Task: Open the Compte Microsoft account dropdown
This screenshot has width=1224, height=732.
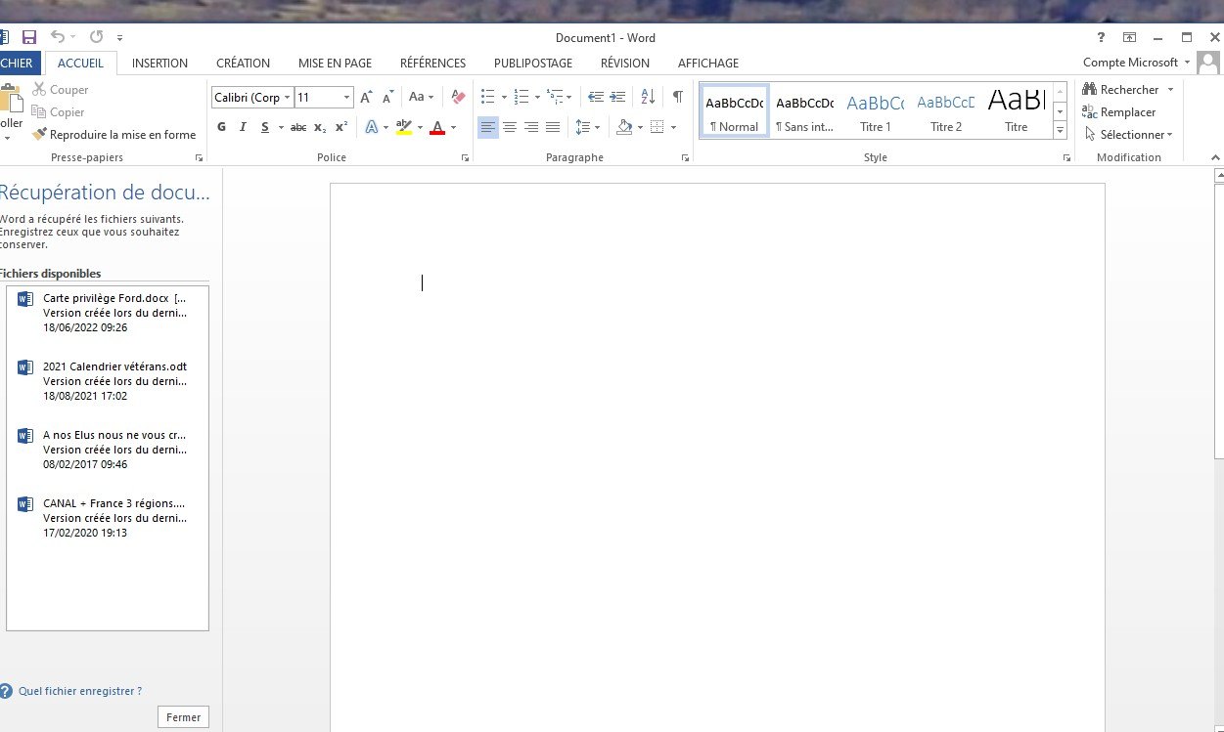Action: [1137, 63]
